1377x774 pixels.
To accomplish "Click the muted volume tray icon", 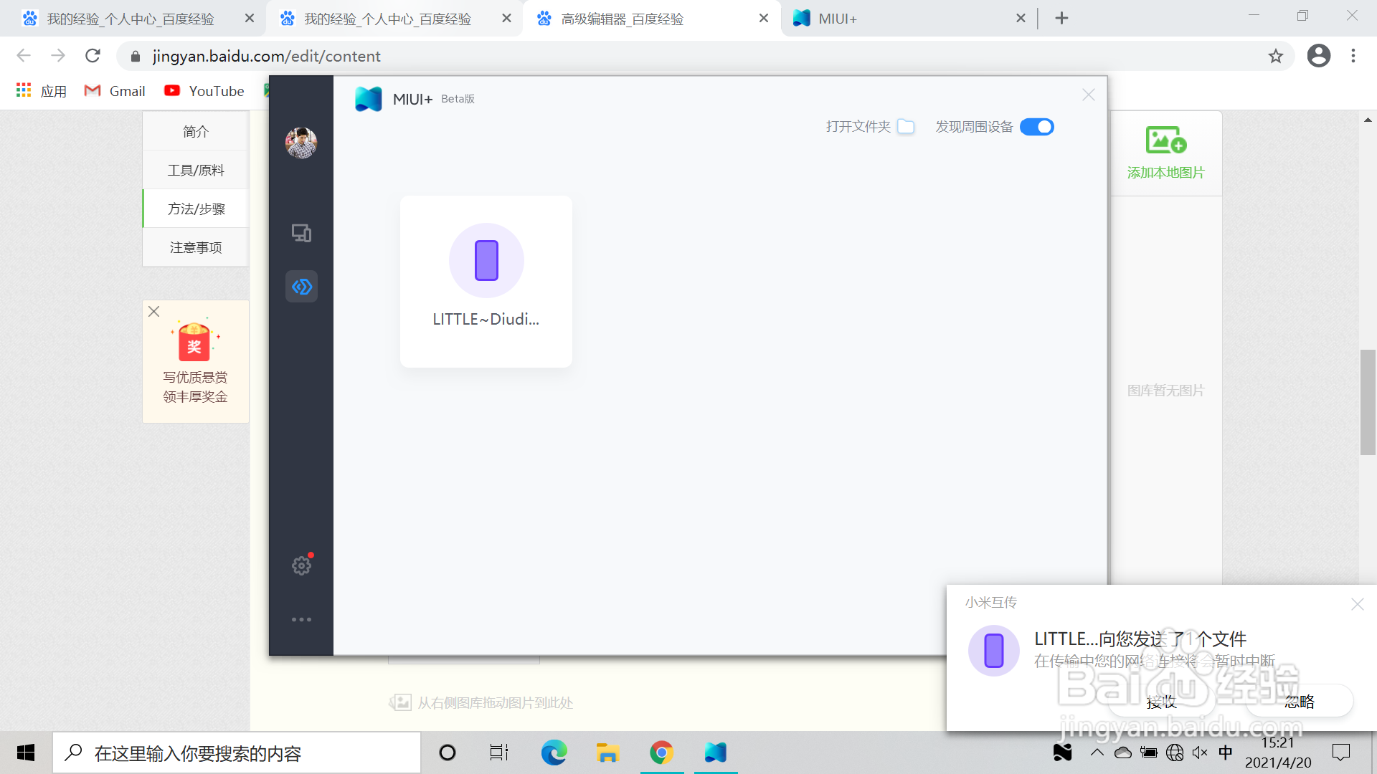I will [x=1199, y=752].
